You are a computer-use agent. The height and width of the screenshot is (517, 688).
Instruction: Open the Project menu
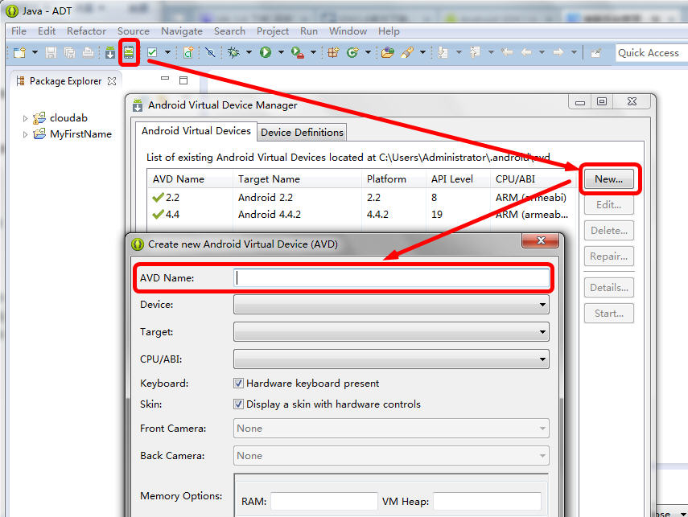pos(273,31)
